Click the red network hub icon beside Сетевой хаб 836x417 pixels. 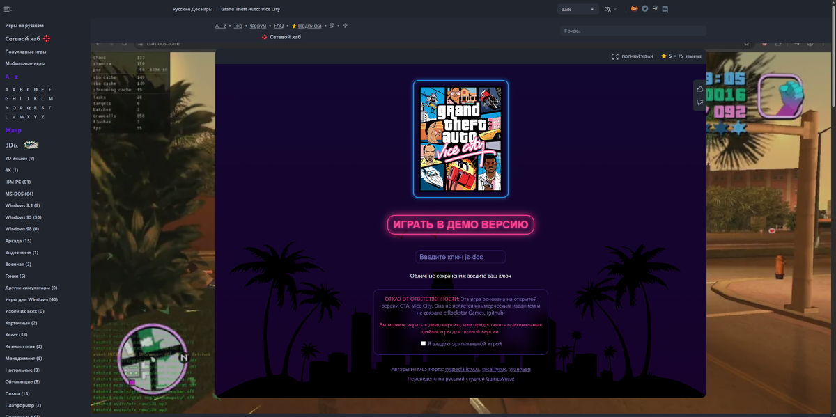47,38
